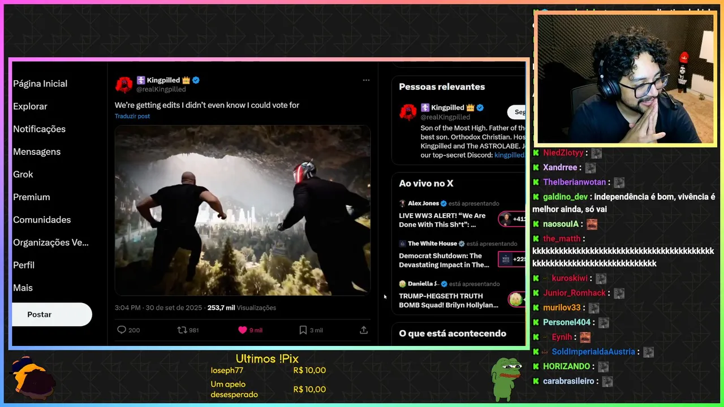Open Página Inicial in the sidebar

coord(40,84)
